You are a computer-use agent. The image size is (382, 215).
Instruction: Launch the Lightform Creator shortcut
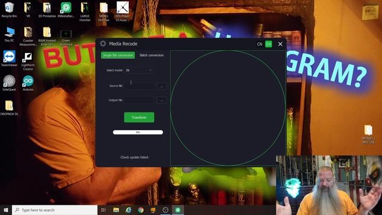tap(28, 61)
